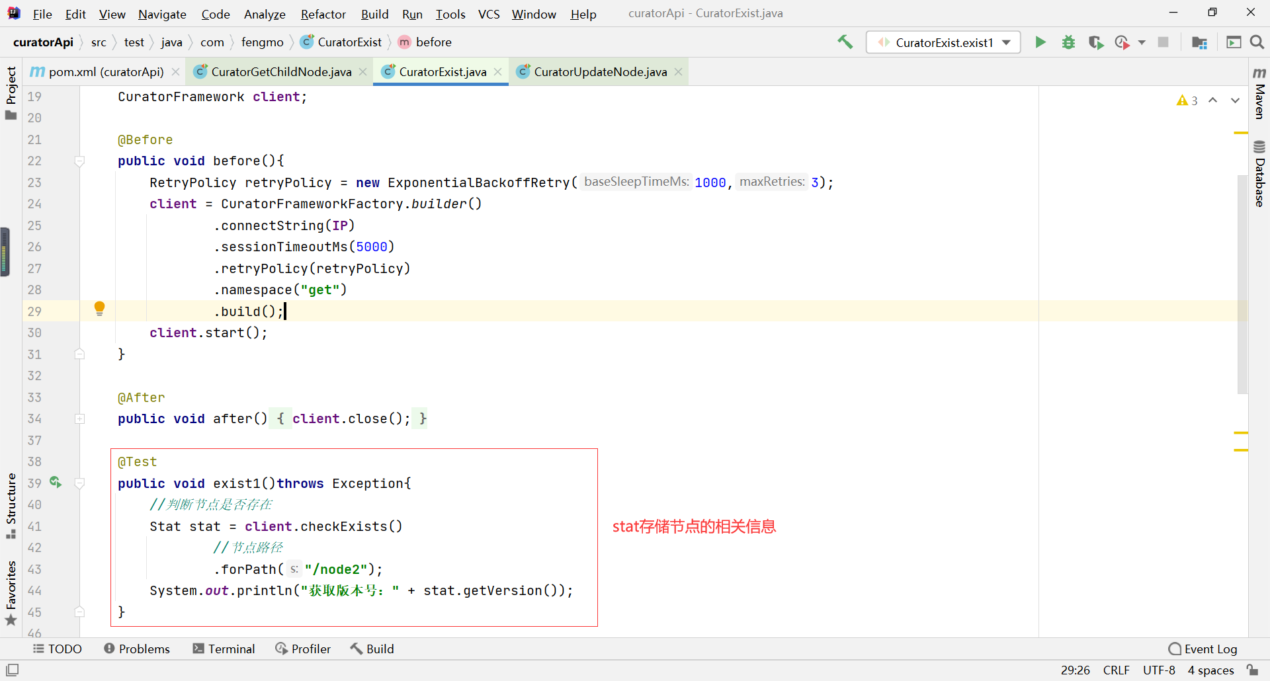Open the Event Log
Viewport: 1270px width, 681px height.
coord(1203,649)
